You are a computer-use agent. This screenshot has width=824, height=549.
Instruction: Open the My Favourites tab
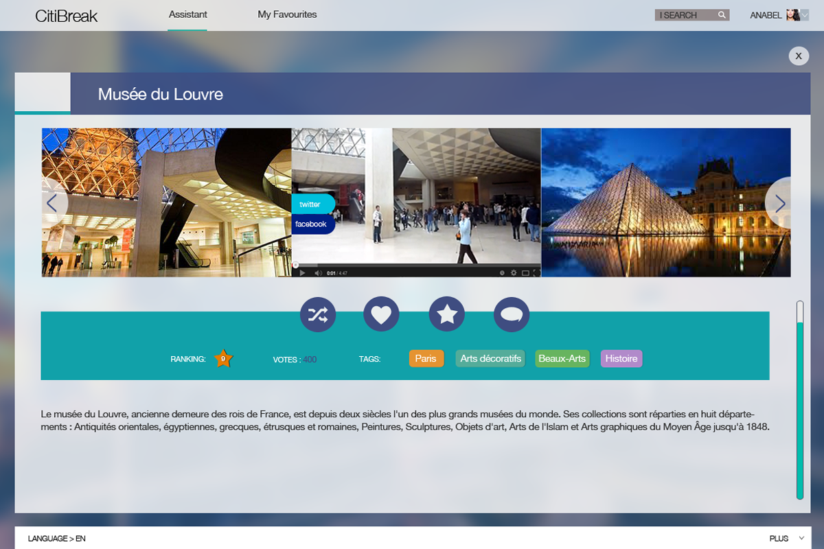click(287, 14)
